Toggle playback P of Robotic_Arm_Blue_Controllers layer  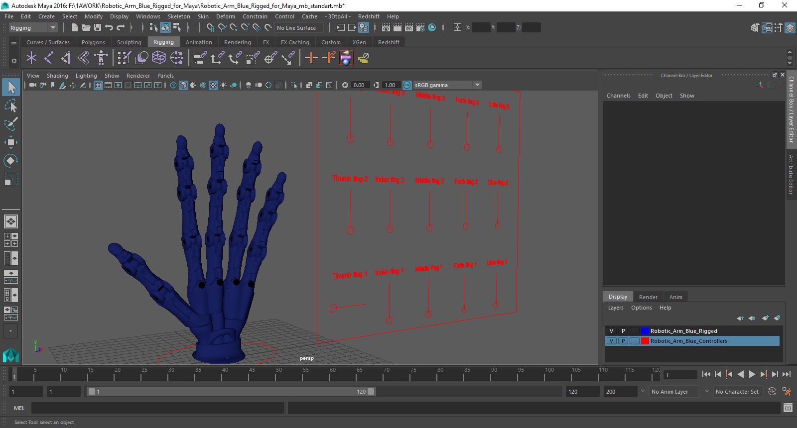(623, 341)
